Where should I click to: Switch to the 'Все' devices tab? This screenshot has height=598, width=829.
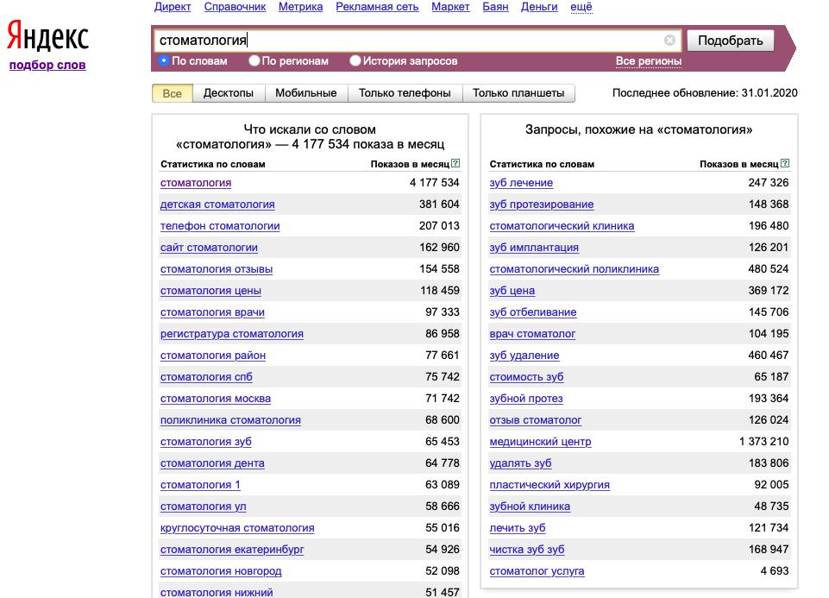(173, 93)
